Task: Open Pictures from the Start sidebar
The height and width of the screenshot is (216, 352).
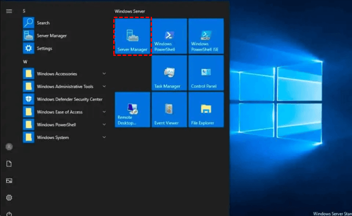Action: [x=9, y=181]
